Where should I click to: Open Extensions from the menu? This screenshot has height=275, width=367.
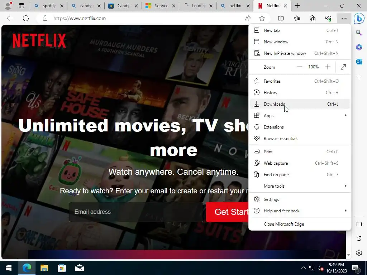(300, 127)
